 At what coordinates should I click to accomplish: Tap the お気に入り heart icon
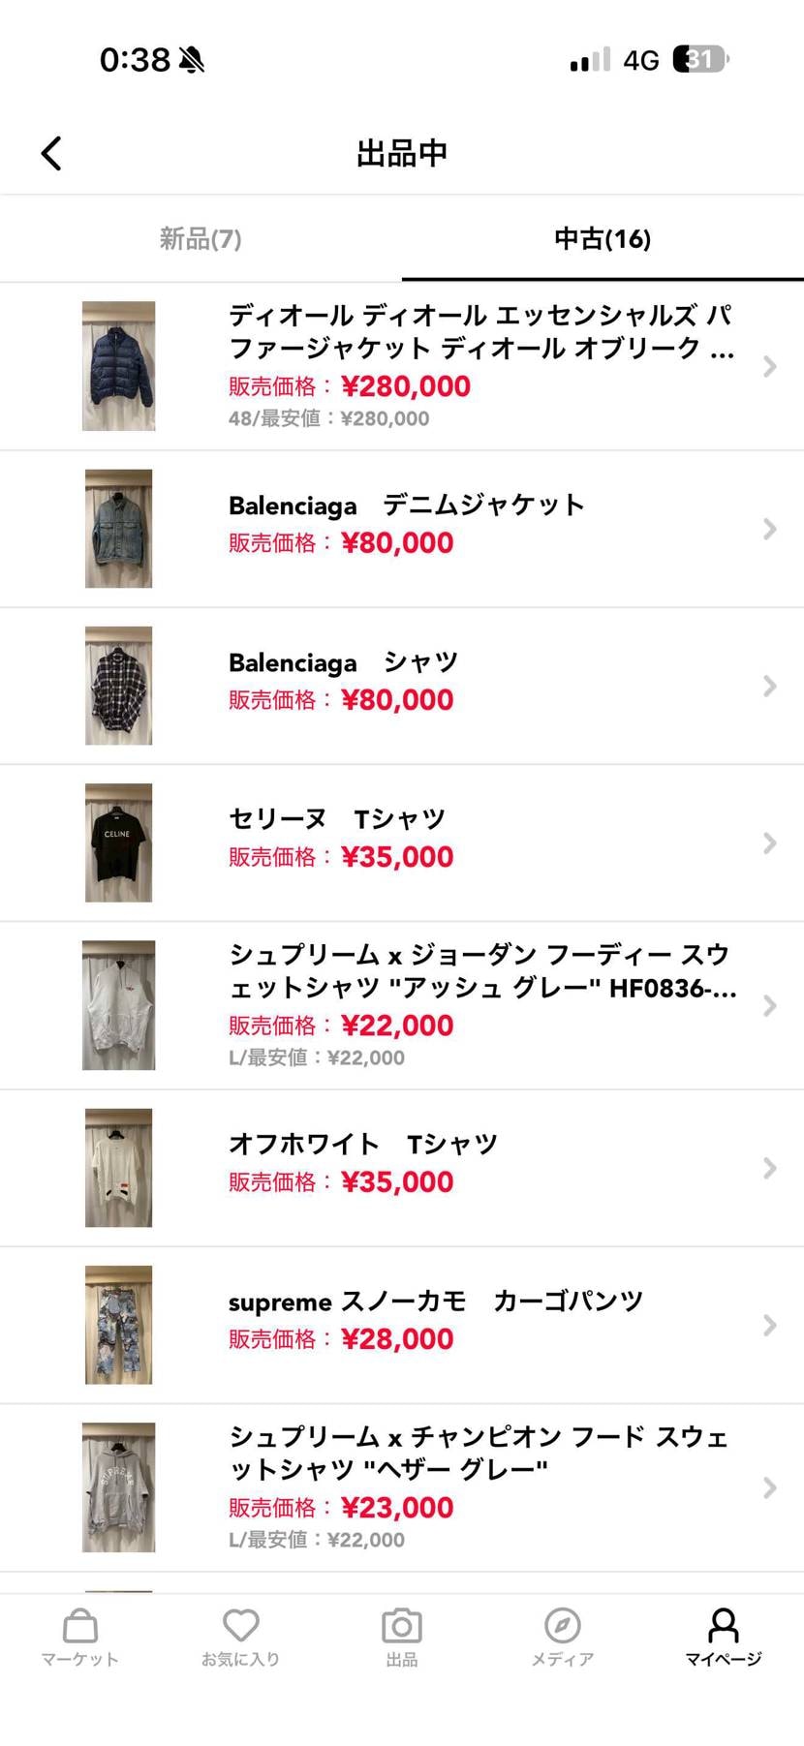tap(240, 1627)
